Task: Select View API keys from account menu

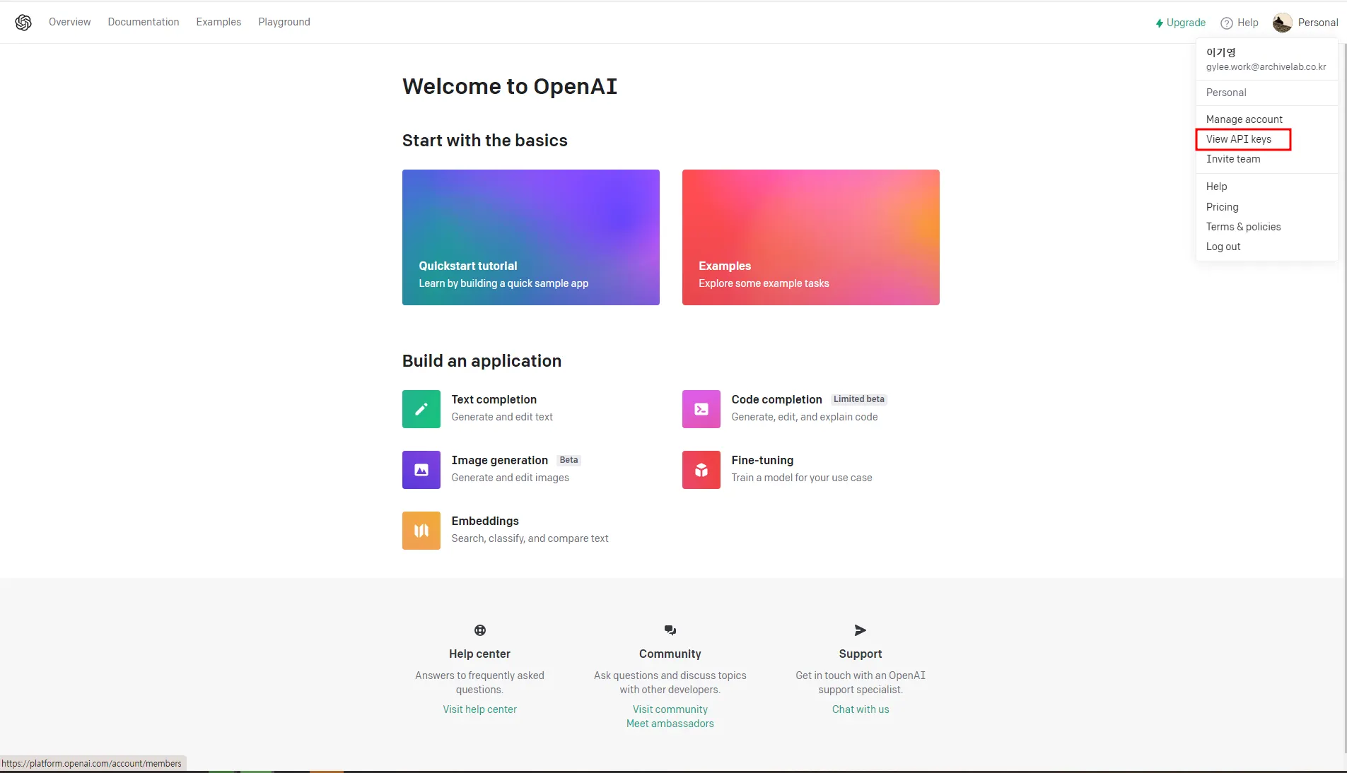Action: (x=1239, y=139)
